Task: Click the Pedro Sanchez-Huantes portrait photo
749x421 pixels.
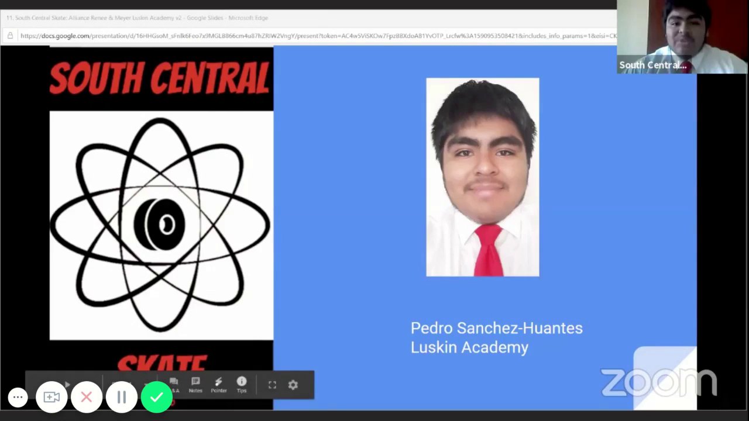Action: coord(483,177)
